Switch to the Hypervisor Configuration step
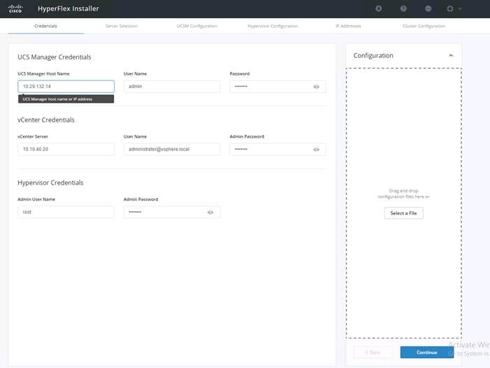This screenshot has height=368, width=490. click(273, 26)
